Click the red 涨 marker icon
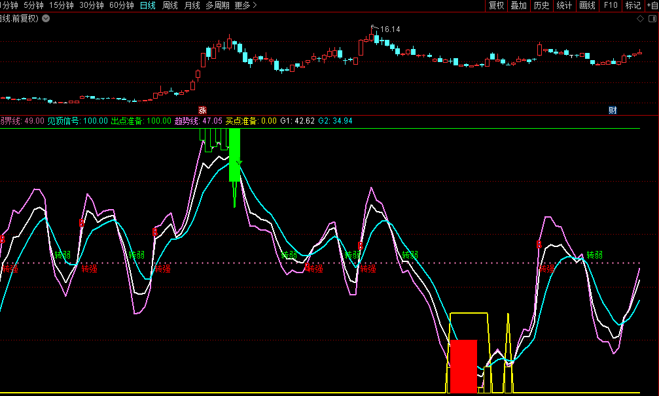 click(x=202, y=110)
